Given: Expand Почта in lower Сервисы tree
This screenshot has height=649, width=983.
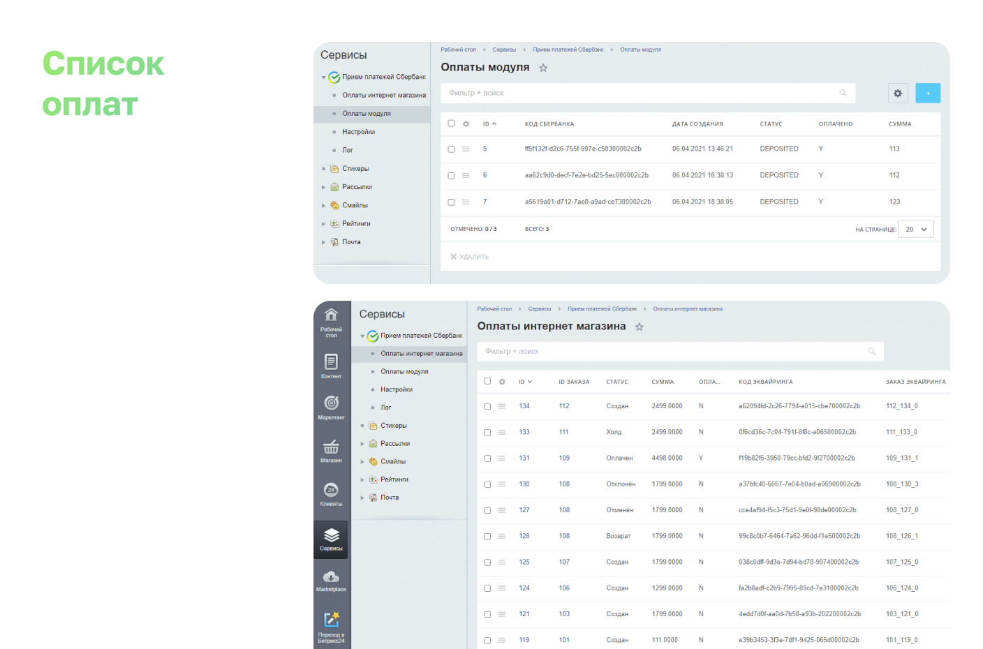Looking at the screenshot, I should click(x=362, y=498).
